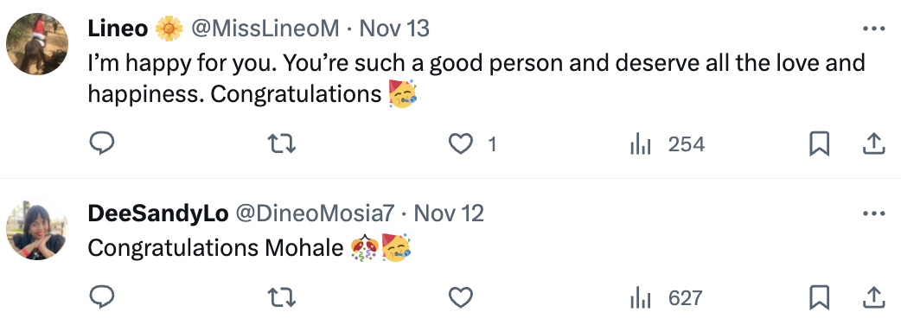The width and height of the screenshot is (901, 325).
Task: Visit the @DineoMosia7 handle link
Action: (315, 213)
